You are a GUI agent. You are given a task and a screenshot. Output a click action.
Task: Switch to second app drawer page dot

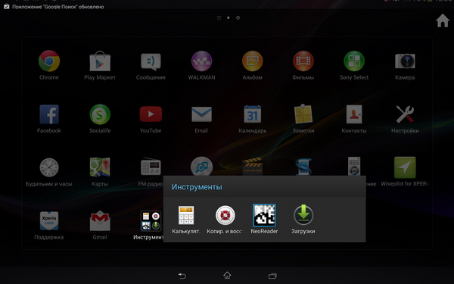tap(238, 17)
